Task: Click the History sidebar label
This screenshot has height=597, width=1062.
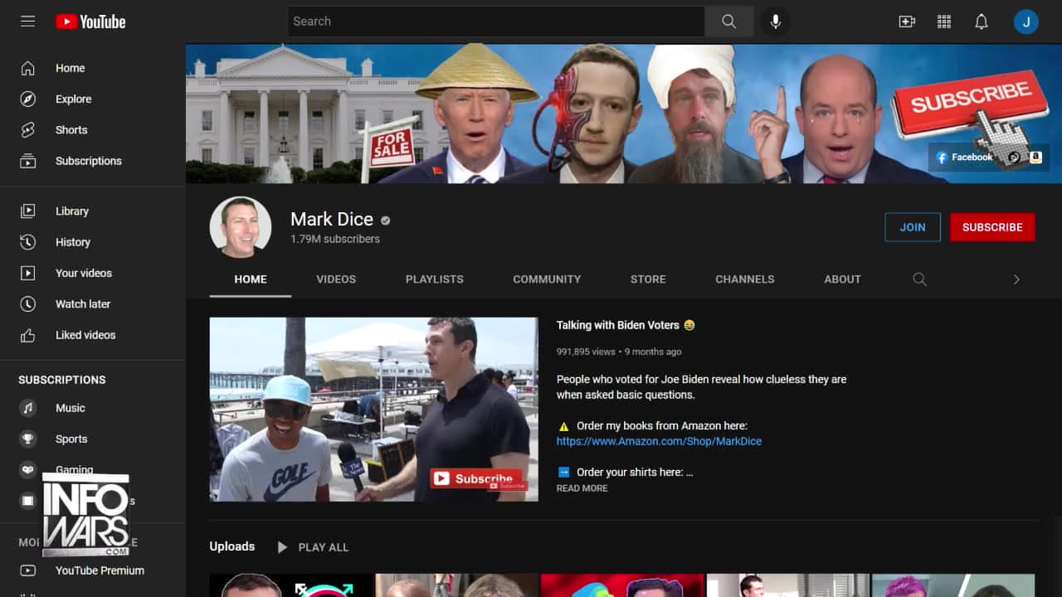Action: point(73,242)
